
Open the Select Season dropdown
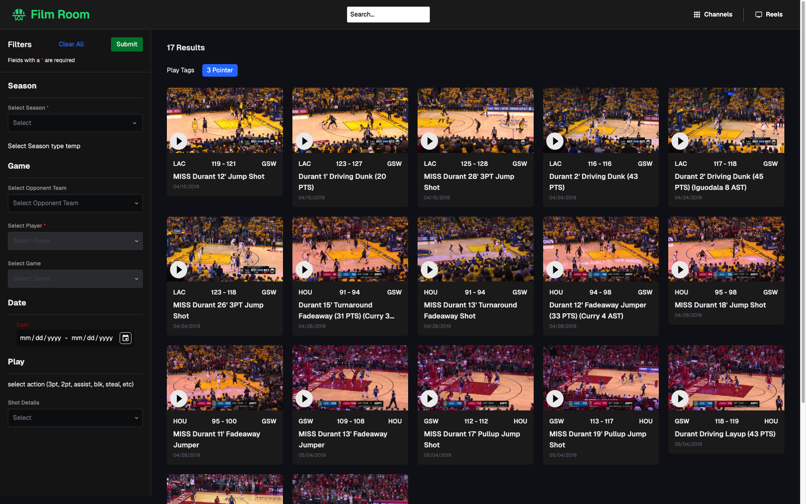pos(75,123)
